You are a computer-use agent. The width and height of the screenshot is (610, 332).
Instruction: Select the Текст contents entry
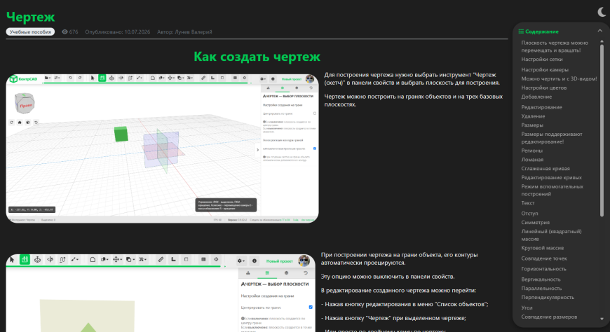528,203
